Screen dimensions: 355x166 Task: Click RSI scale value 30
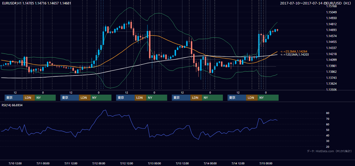click(328, 141)
